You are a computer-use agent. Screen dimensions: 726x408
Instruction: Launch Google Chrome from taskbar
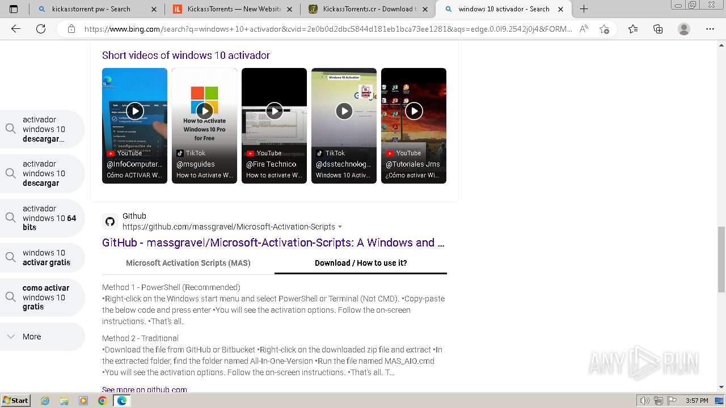102,401
